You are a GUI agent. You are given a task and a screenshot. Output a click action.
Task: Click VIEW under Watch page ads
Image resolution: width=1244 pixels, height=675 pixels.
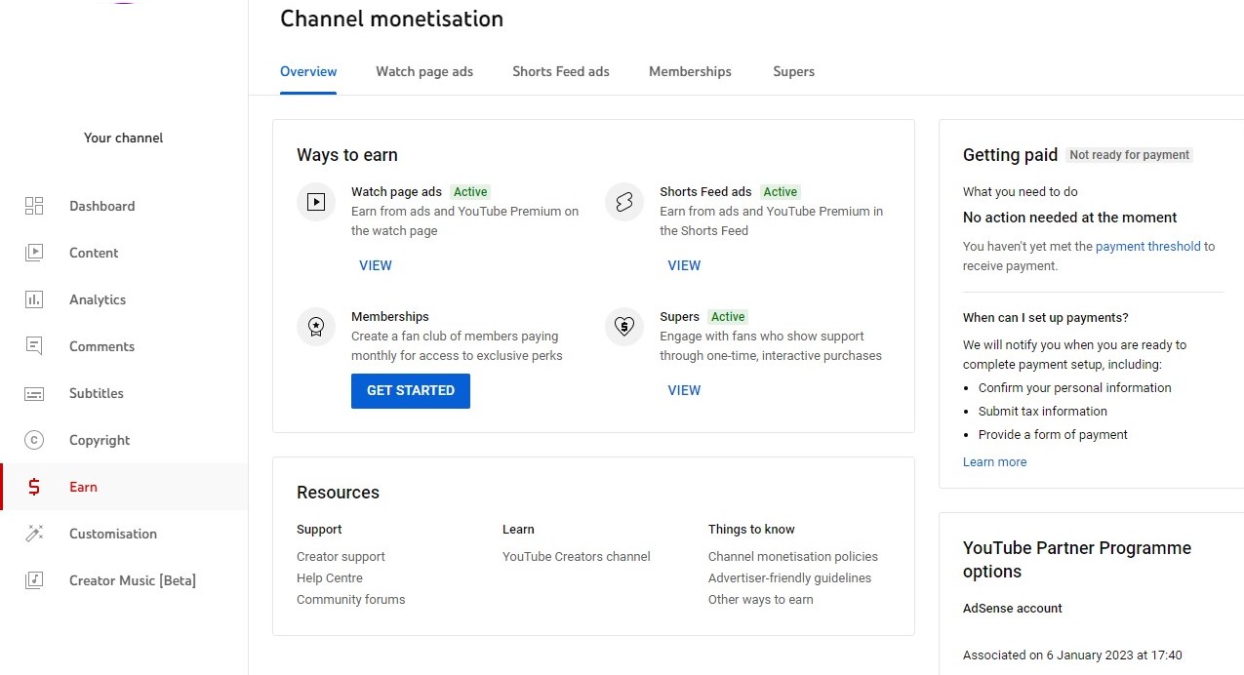376,265
